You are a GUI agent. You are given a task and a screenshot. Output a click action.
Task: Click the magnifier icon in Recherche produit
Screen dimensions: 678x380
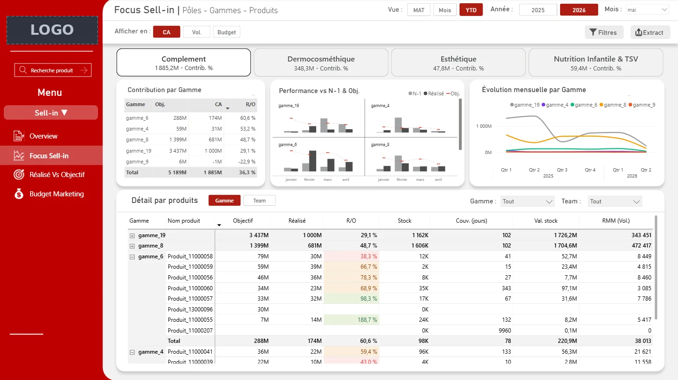[23, 70]
